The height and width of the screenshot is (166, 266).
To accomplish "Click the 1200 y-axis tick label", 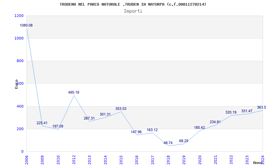I will pos(19,16).
